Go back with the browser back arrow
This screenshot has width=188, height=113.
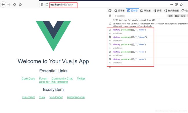[x=3, y=5]
